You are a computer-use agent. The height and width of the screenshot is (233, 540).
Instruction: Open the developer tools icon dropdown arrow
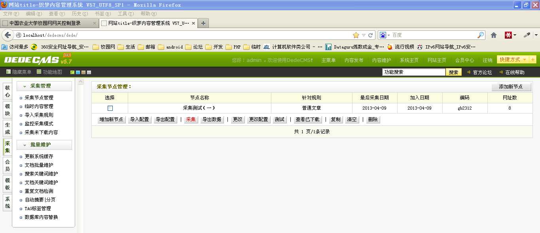(536, 35)
